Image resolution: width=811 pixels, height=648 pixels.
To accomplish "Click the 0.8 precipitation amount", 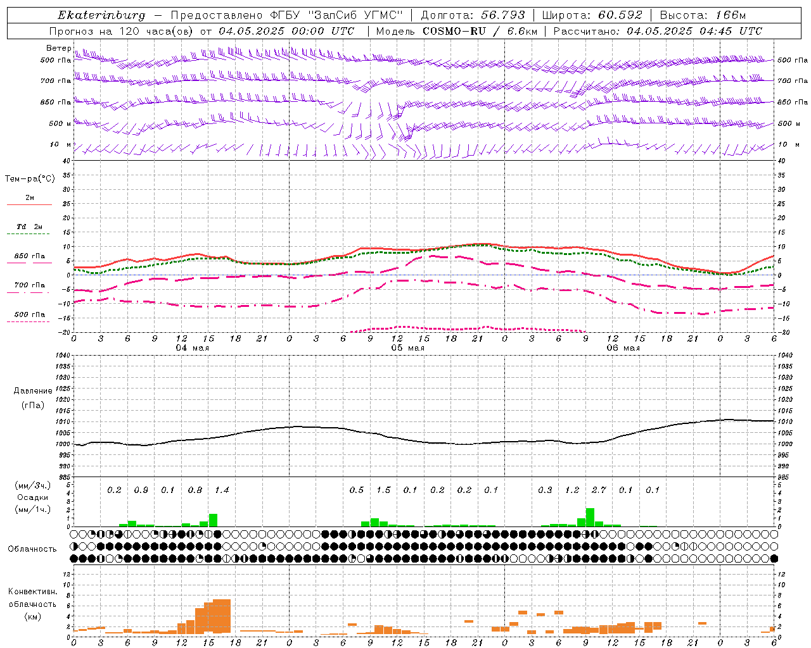I will [195, 490].
